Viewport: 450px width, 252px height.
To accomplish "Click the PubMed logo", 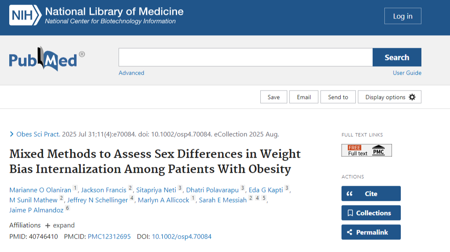I will coord(46,59).
